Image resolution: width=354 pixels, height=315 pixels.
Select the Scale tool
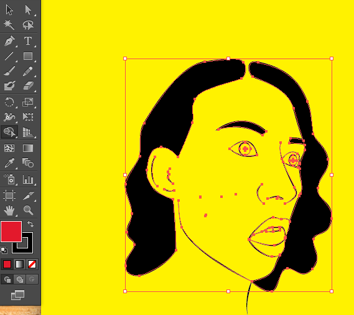click(x=28, y=102)
